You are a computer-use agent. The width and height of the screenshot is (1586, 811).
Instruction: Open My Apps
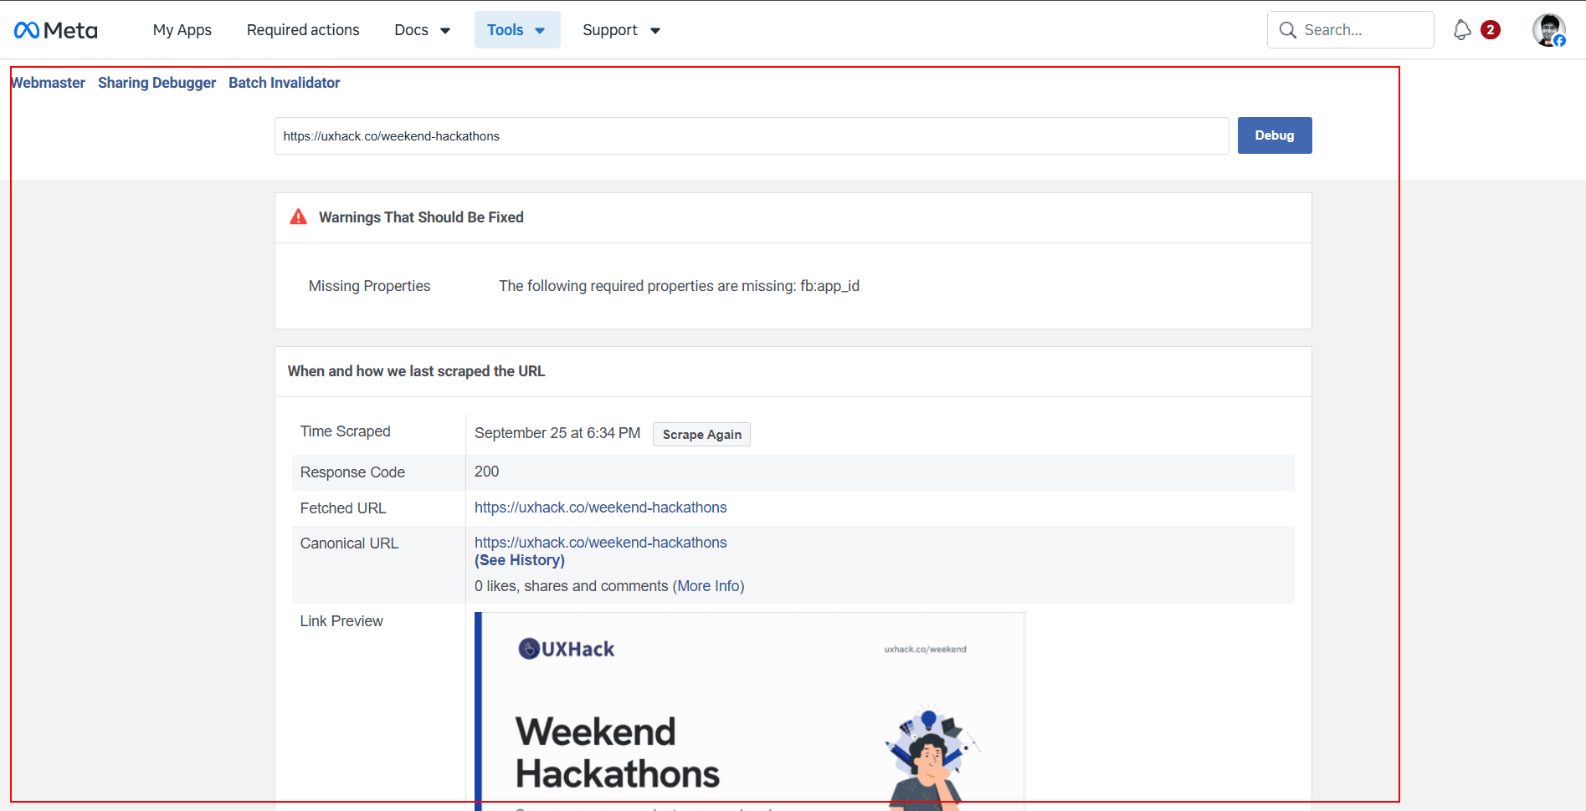pyautogui.click(x=182, y=30)
